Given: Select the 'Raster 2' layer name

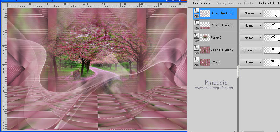Looking at the screenshot, I should click(216, 38).
